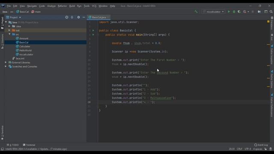
Task: Toggle the Terminal tool window button
Action: [29, 145]
